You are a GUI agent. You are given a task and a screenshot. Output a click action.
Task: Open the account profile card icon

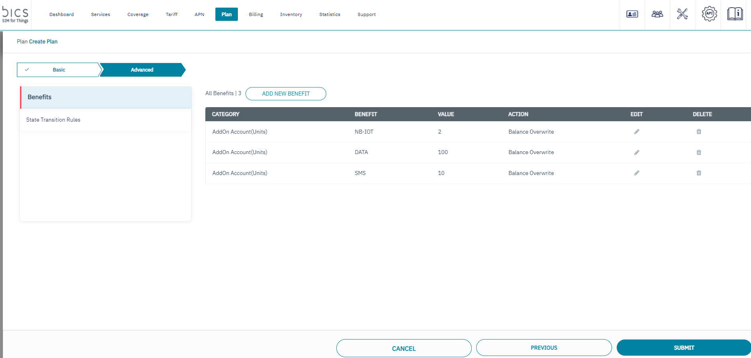[632, 14]
